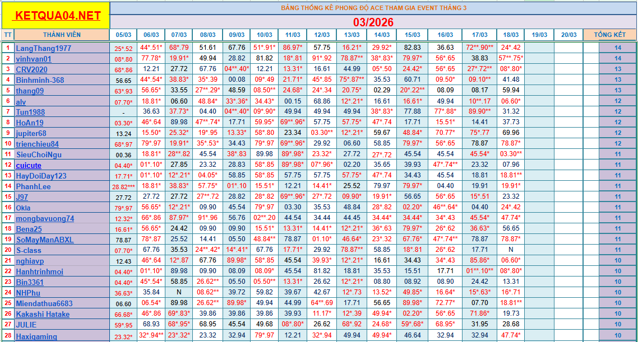Click on the Haxigaming member link
Screen dimensions: 638x342
pyautogui.click(x=36, y=336)
